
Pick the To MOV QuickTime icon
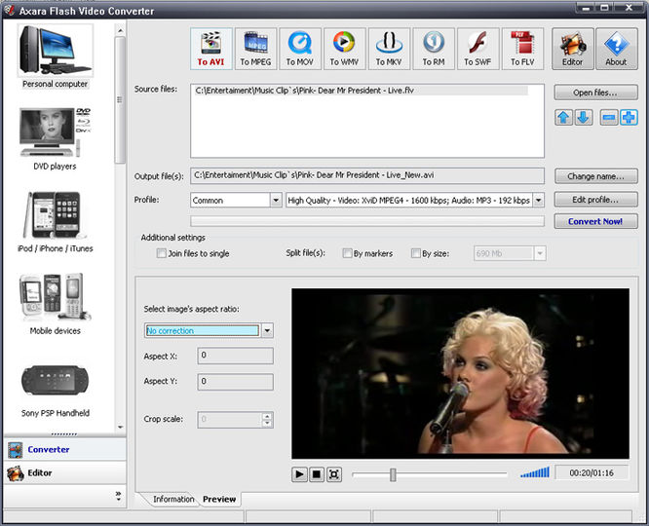tap(300, 49)
